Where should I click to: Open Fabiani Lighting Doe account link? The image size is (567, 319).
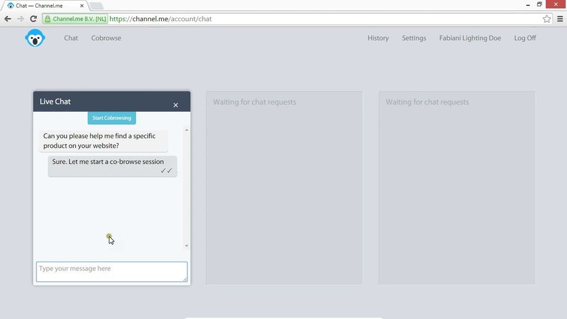(470, 38)
